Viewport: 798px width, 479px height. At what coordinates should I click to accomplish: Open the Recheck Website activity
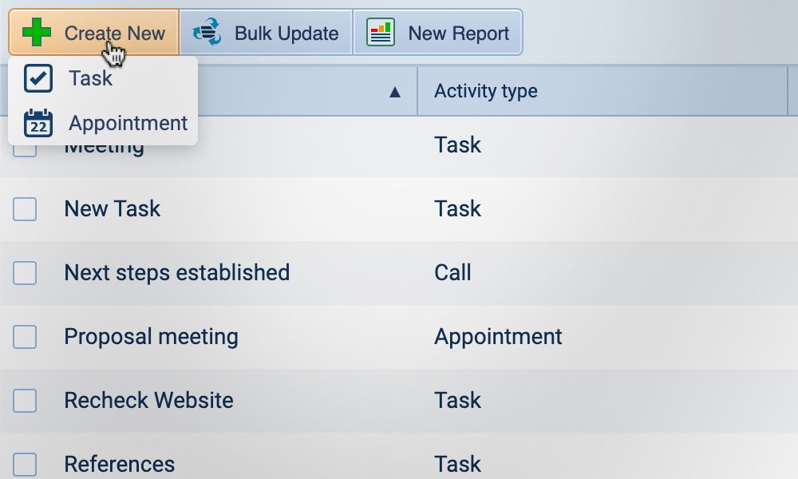coord(148,401)
